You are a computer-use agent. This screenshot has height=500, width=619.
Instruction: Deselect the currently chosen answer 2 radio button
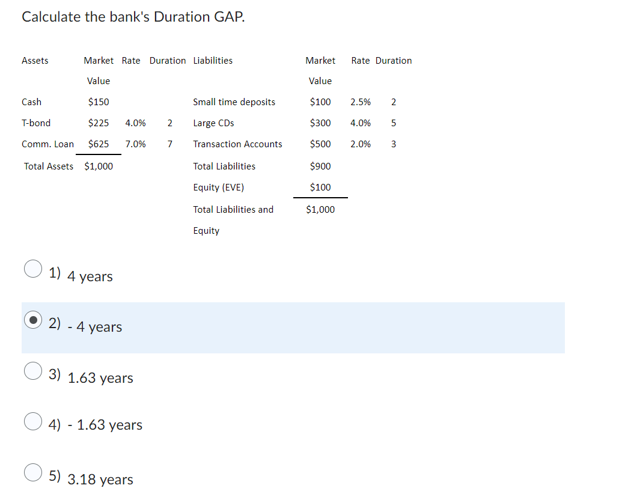(x=33, y=320)
